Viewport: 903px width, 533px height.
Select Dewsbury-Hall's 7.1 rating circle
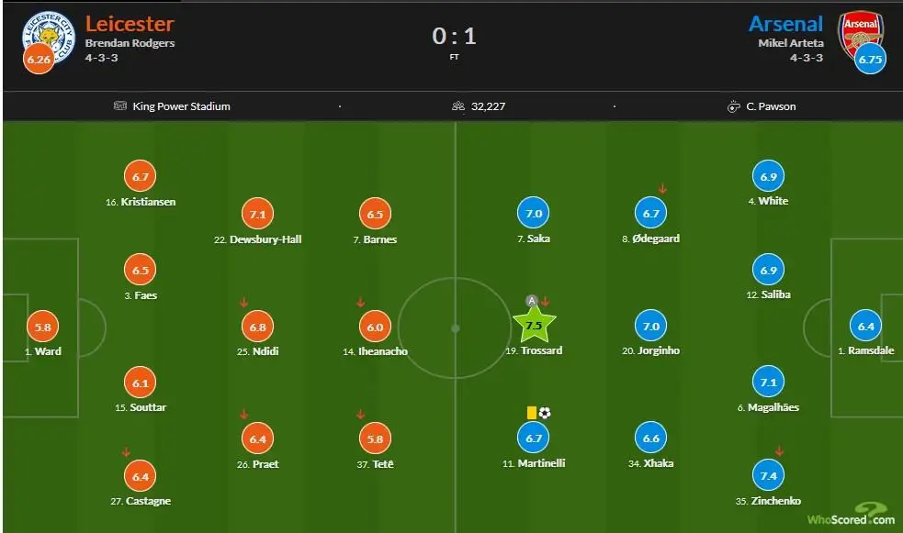pyautogui.click(x=257, y=214)
